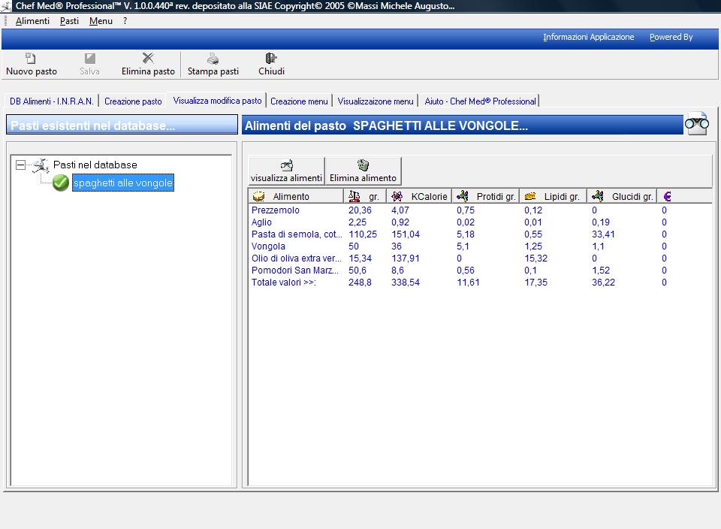The height and width of the screenshot is (529, 721).
Task: Sort by the KCalorie column header
Action: click(419, 196)
